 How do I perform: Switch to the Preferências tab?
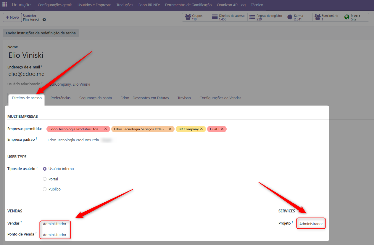click(x=60, y=98)
